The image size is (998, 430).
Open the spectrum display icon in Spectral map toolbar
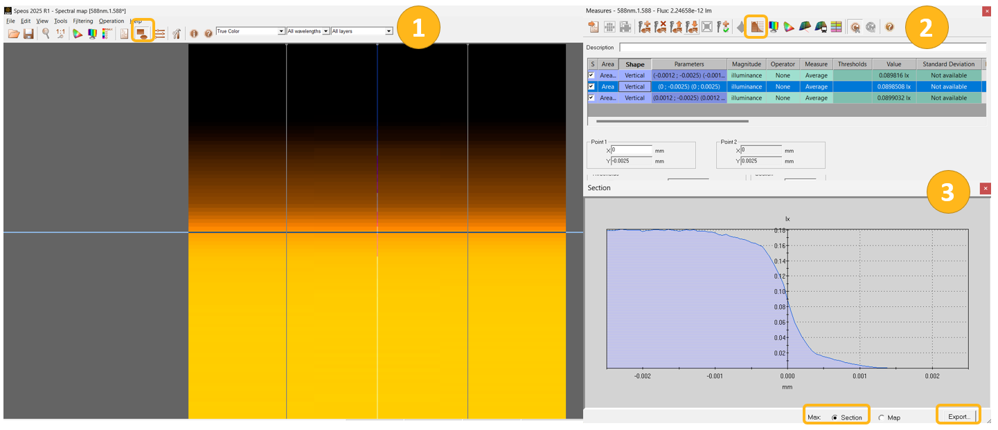(x=92, y=33)
